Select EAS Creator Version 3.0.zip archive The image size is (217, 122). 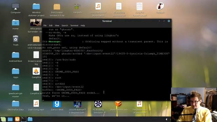57,7
